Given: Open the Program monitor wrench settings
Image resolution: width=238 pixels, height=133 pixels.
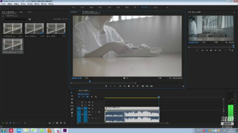Looking at the screenshot, I should click(x=226, y=42).
